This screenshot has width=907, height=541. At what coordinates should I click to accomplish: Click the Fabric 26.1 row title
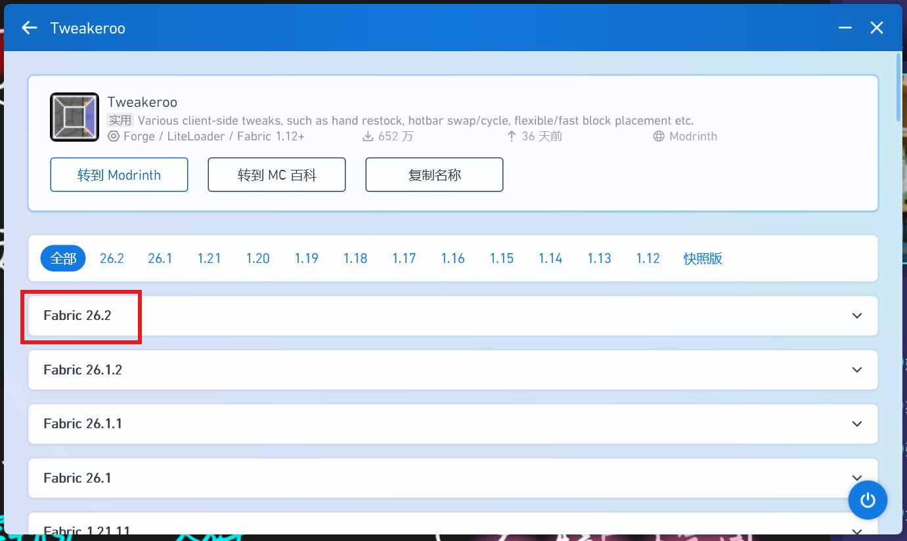(x=77, y=478)
